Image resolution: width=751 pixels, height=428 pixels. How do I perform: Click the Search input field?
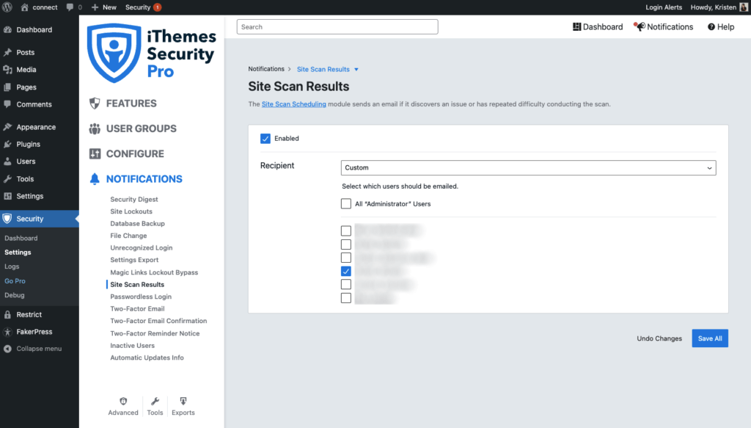337,27
